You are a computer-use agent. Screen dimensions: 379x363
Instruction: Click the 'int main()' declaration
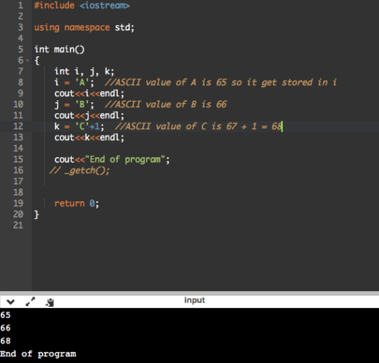60,49
